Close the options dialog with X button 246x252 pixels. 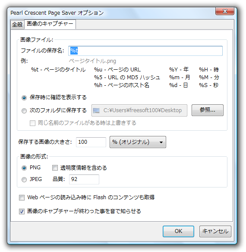225,11
